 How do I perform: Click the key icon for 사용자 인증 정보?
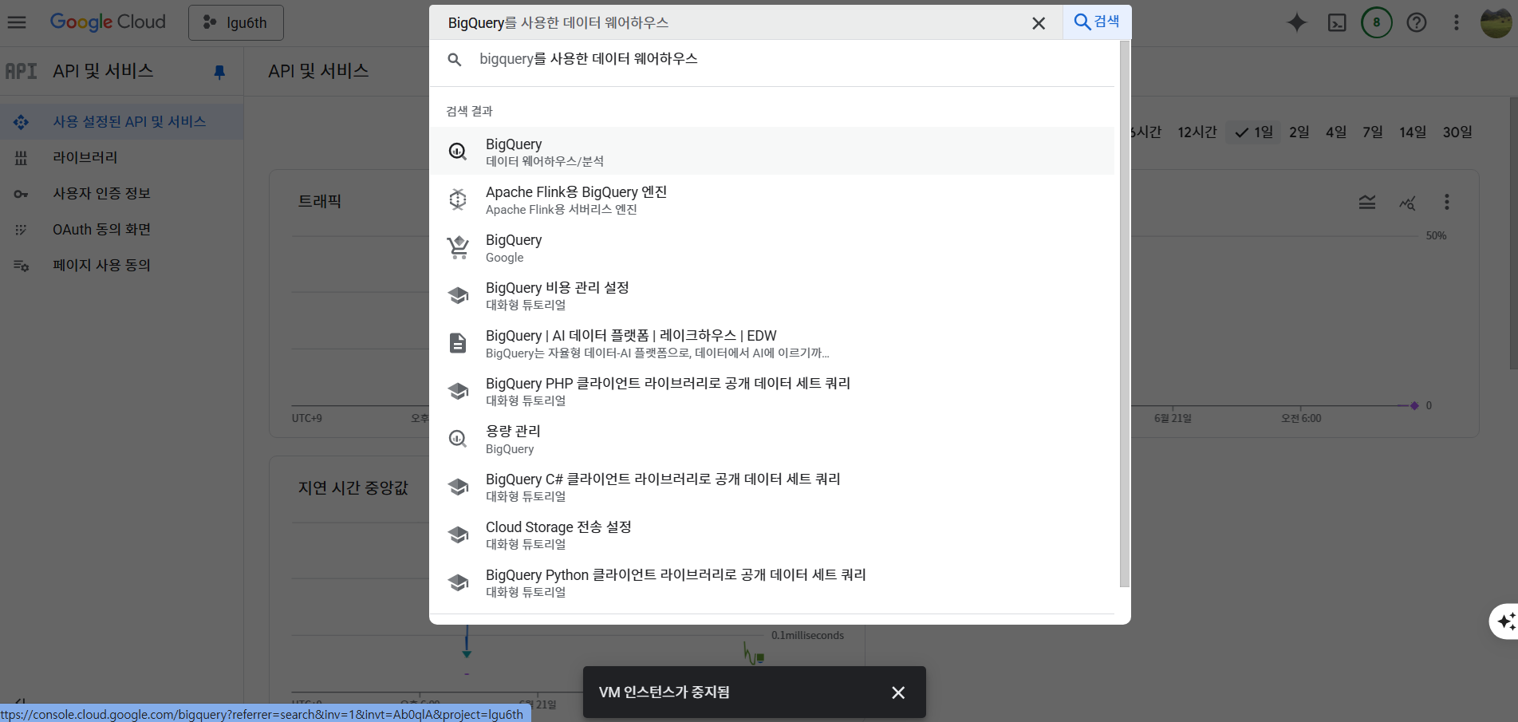[x=22, y=194]
